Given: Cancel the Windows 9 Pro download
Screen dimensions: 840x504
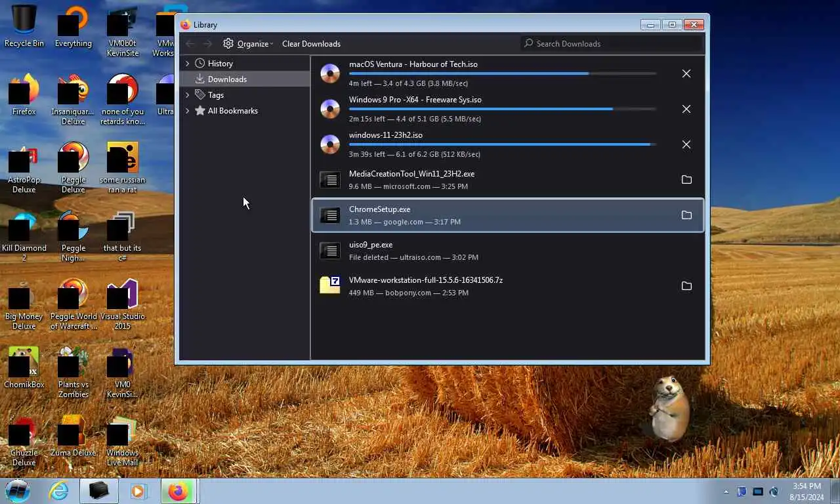Looking at the screenshot, I should coord(686,109).
